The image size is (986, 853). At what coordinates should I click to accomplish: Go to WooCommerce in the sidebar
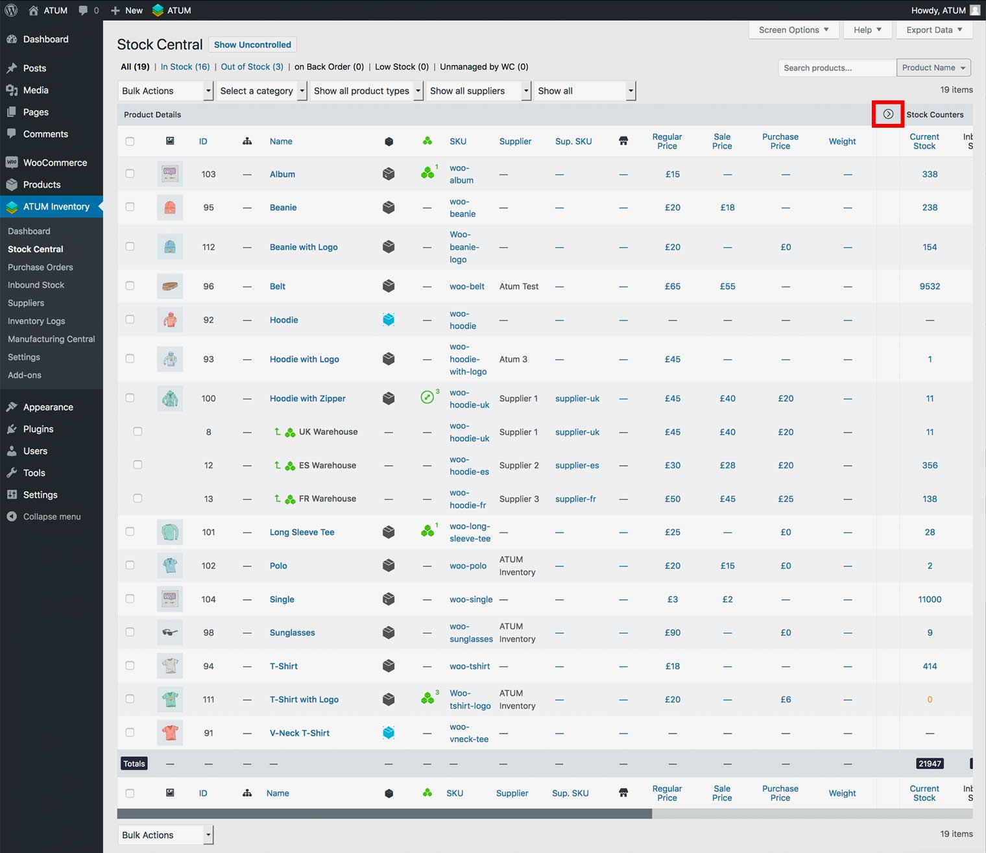click(x=54, y=162)
